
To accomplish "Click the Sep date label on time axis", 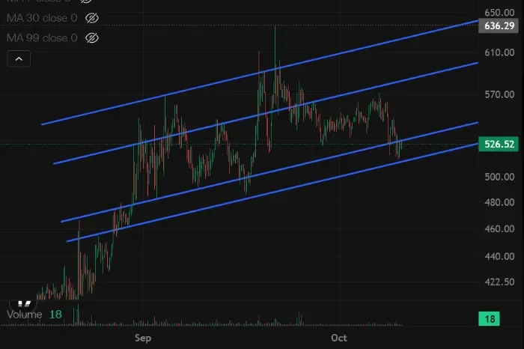I will tap(143, 338).
